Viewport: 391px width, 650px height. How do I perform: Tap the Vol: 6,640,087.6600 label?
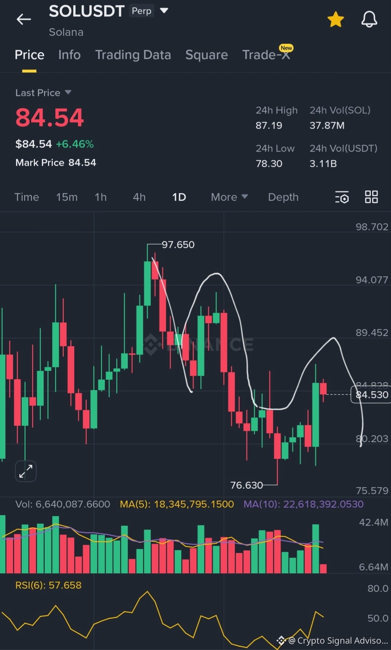[63, 504]
